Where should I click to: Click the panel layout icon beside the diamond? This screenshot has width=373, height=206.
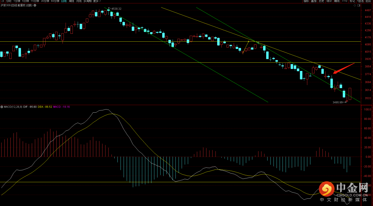point(359,6)
